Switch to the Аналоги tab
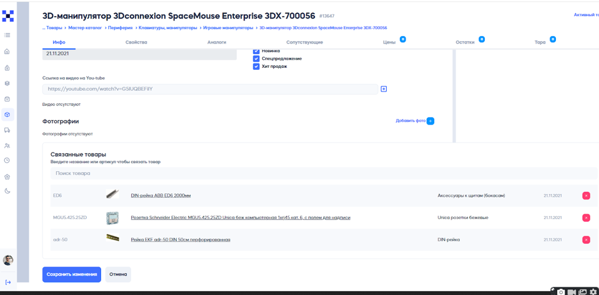This screenshot has height=295, width=599. tap(217, 42)
